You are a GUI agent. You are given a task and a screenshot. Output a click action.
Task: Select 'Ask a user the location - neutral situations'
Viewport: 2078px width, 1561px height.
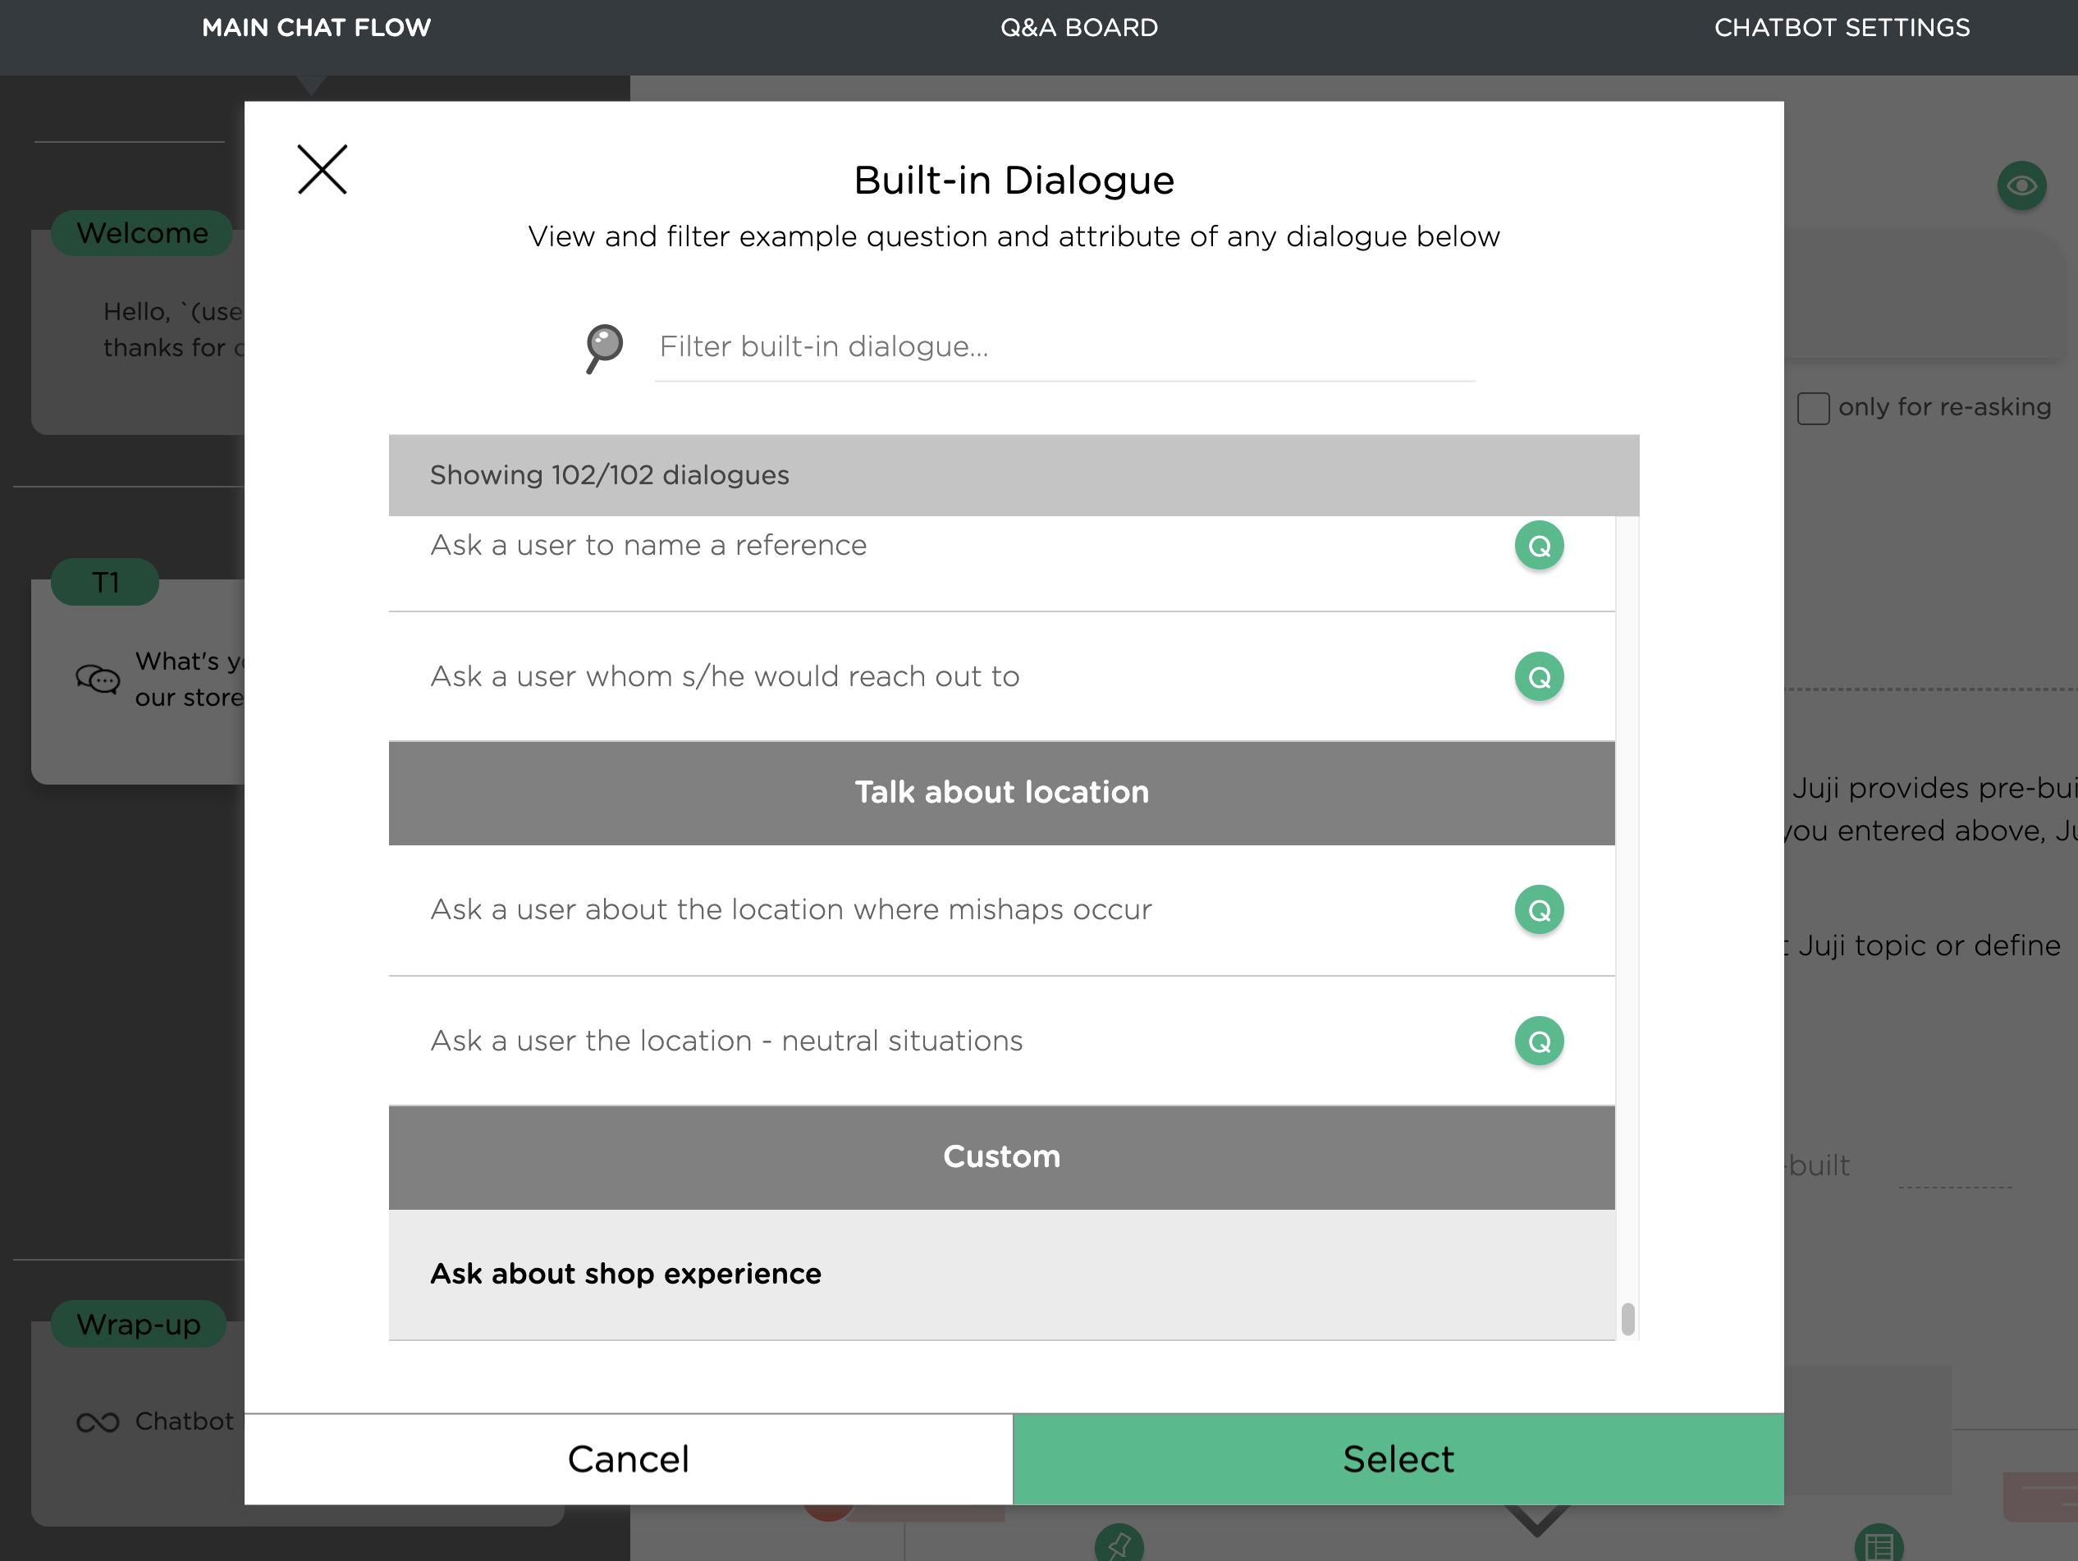click(1001, 1041)
